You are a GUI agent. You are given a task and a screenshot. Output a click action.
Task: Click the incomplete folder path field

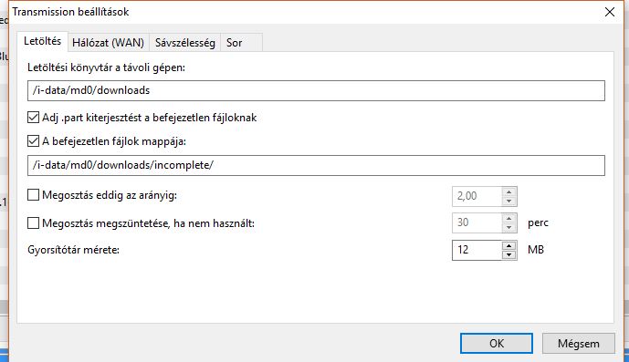tap(316, 165)
